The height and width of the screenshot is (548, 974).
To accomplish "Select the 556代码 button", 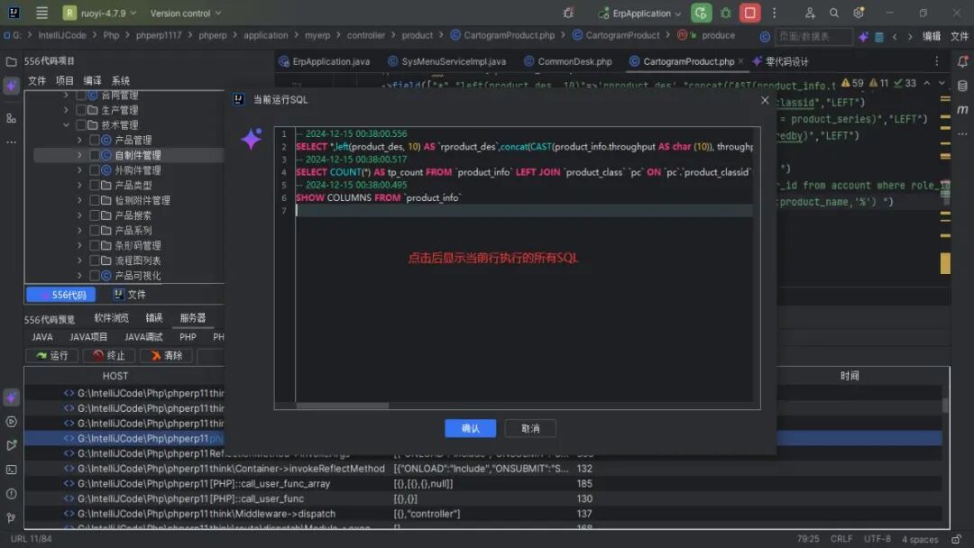I will coord(61,295).
